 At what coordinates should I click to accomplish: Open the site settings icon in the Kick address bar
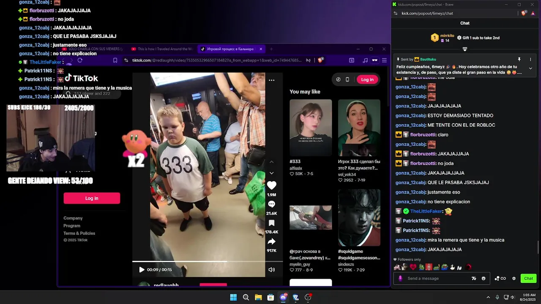click(x=396, y=13)
